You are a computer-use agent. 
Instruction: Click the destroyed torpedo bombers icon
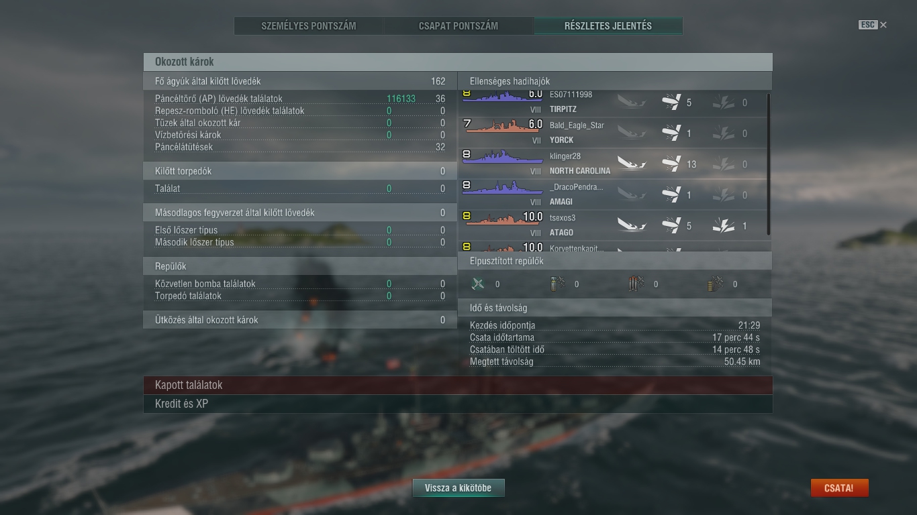pyautogui.click(x=636, y=284)
